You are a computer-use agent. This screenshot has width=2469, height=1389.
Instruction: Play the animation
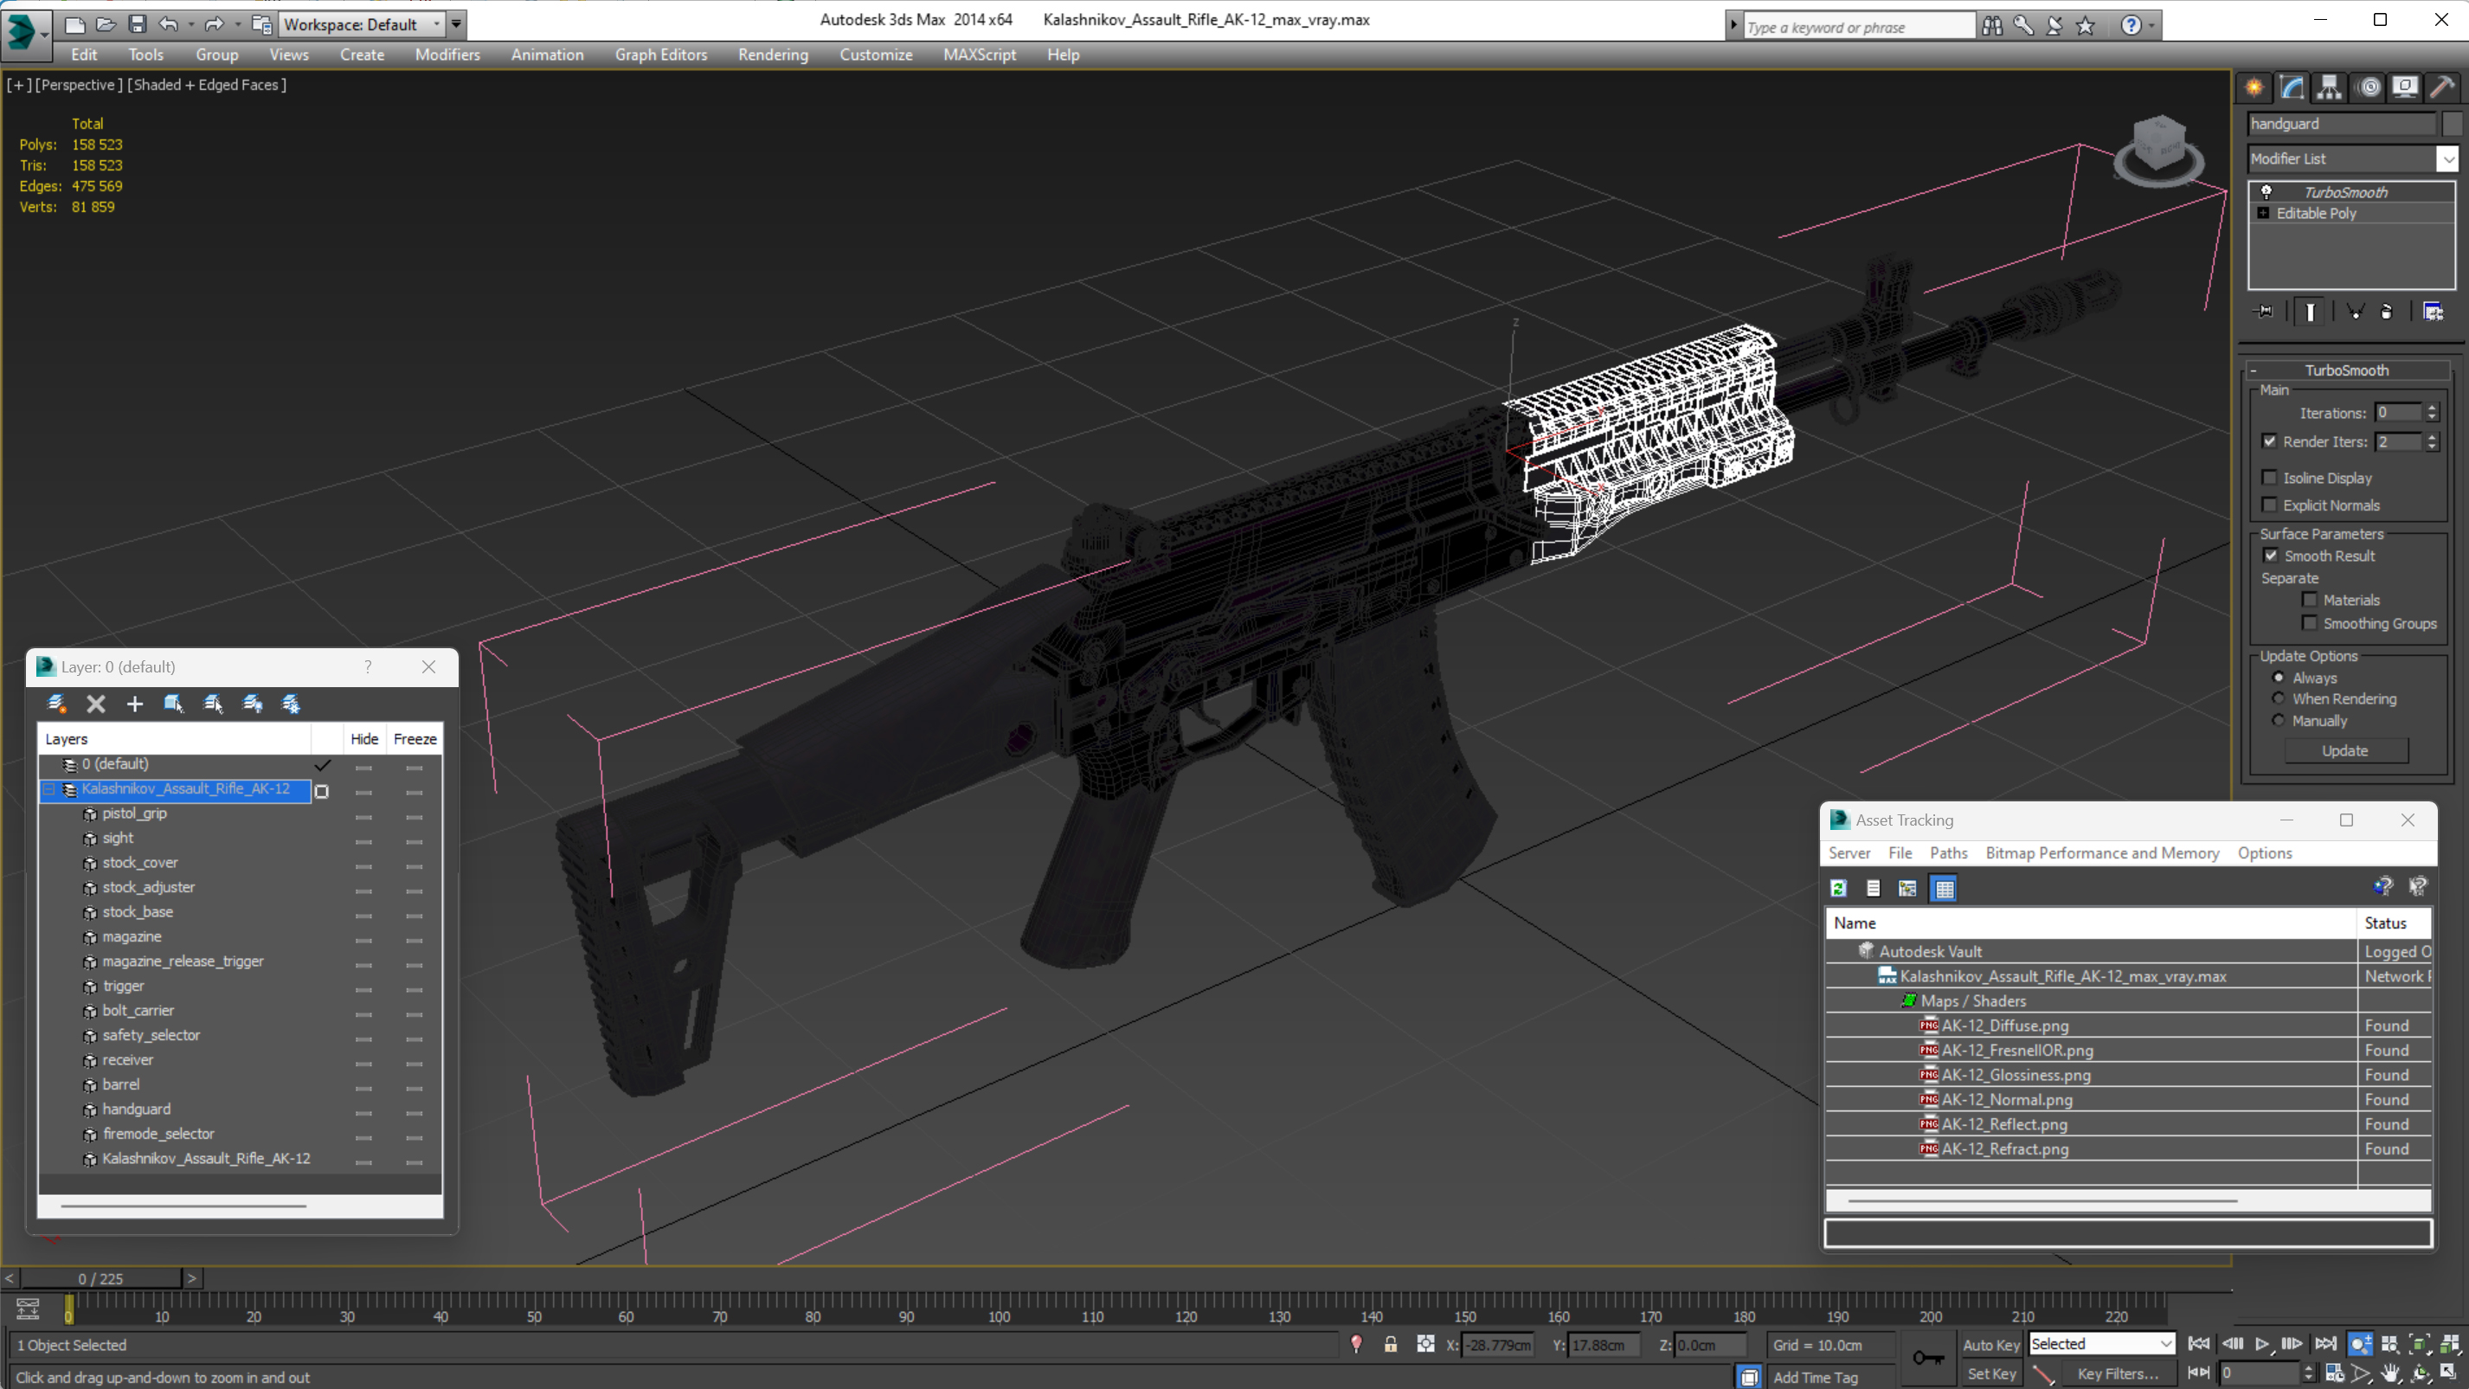(x=2263, y=1344)
